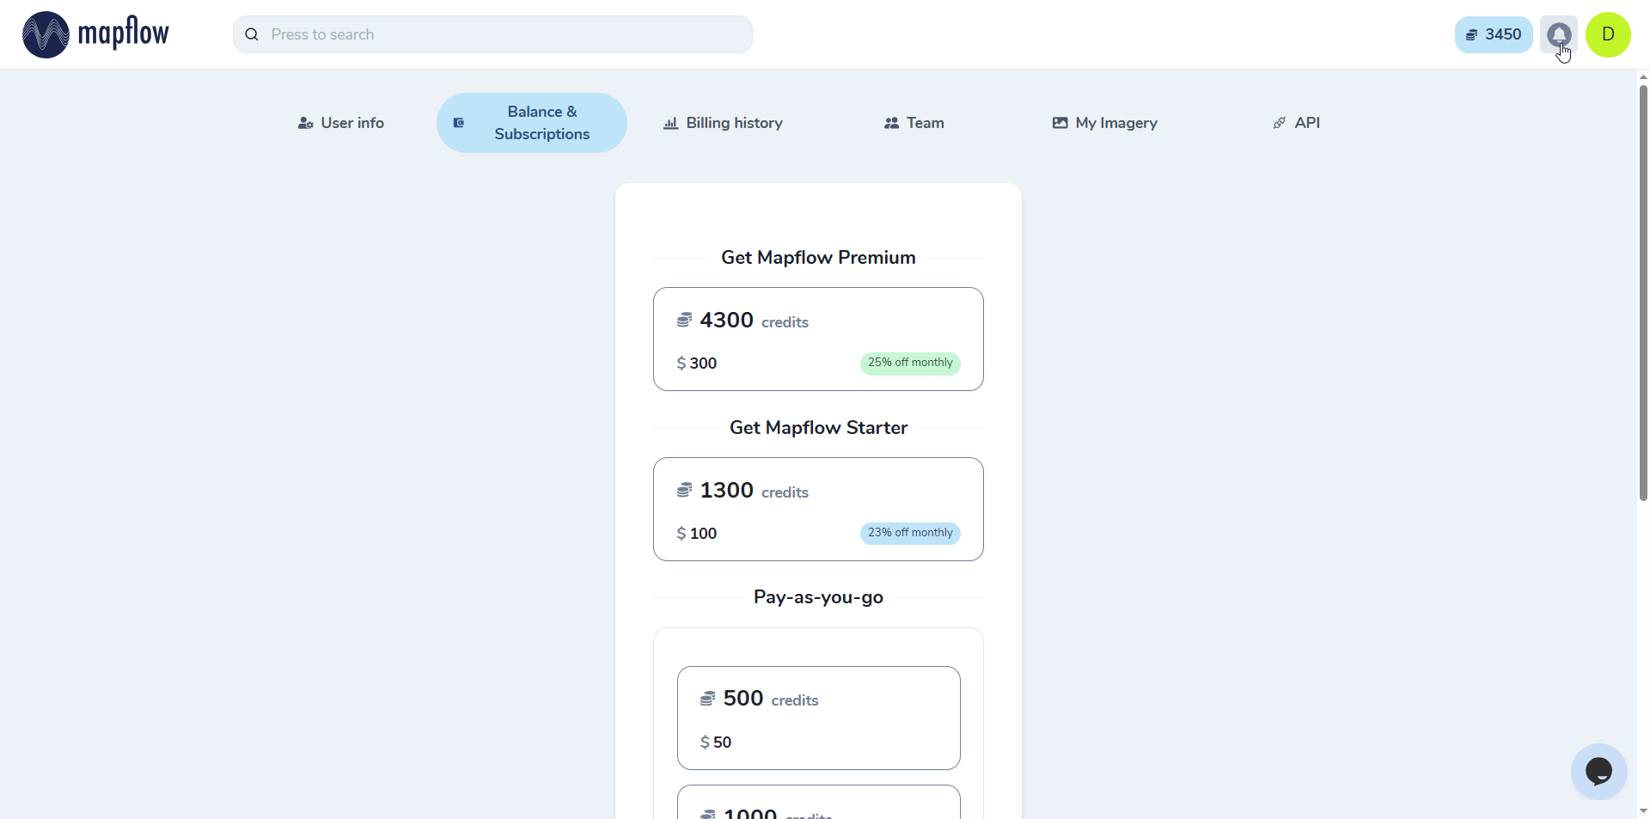Open the Billing history tab
The height and width of the screenshot is (819, 1650).
pyautogui.click(x=723, y=123)
